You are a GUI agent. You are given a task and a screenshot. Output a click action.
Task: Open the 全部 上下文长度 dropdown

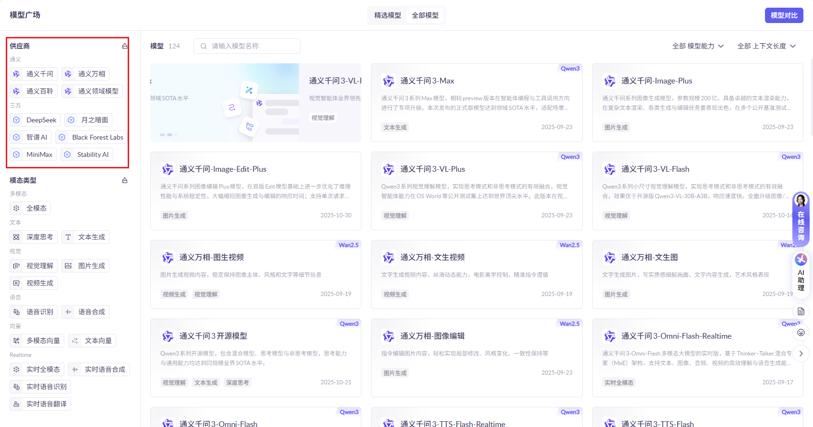pyautogui.click(x=766, y=46)
